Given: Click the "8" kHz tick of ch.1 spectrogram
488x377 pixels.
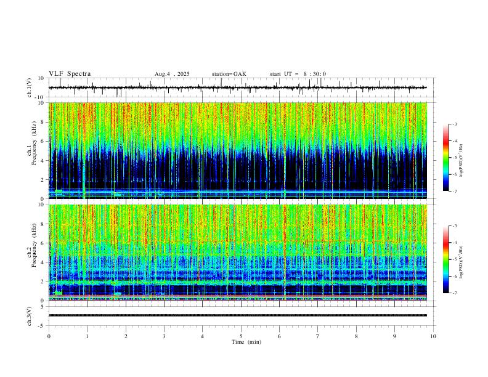Looking at the screenshot, I should click(43, 122).
